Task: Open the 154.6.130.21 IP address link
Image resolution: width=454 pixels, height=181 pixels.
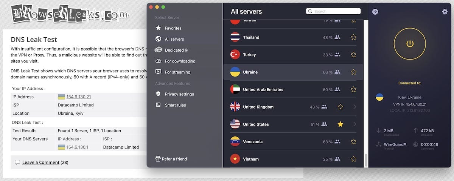Action: tap(78, 97)
